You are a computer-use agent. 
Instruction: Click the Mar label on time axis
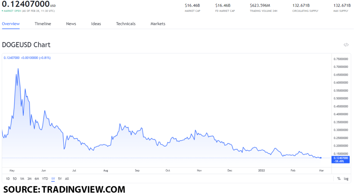tap(322, 170)
